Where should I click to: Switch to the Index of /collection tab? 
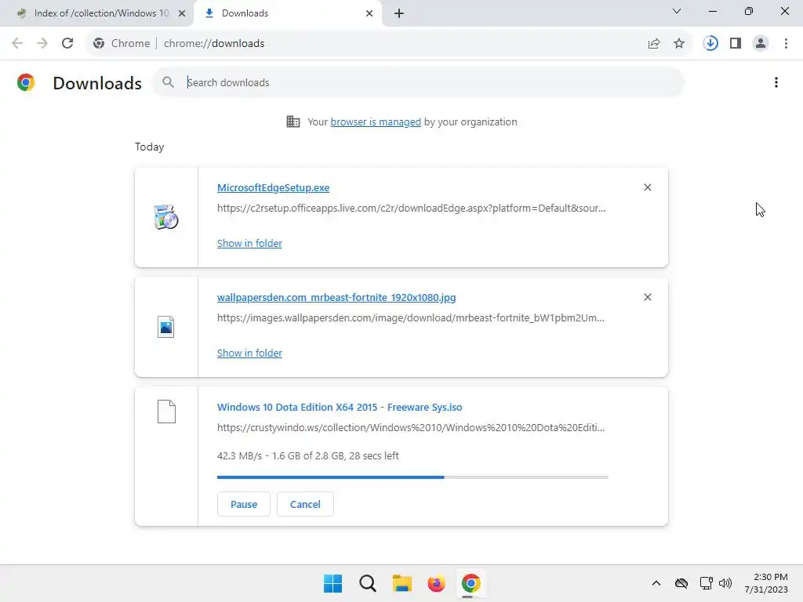(95, 13)
